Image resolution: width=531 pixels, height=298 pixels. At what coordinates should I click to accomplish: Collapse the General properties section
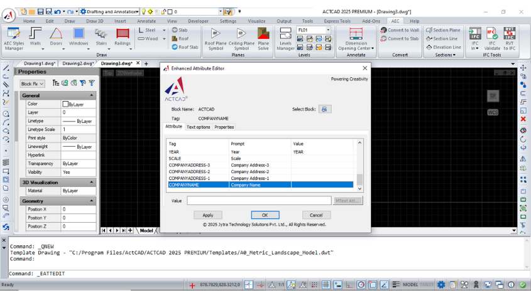coord(92,95)
